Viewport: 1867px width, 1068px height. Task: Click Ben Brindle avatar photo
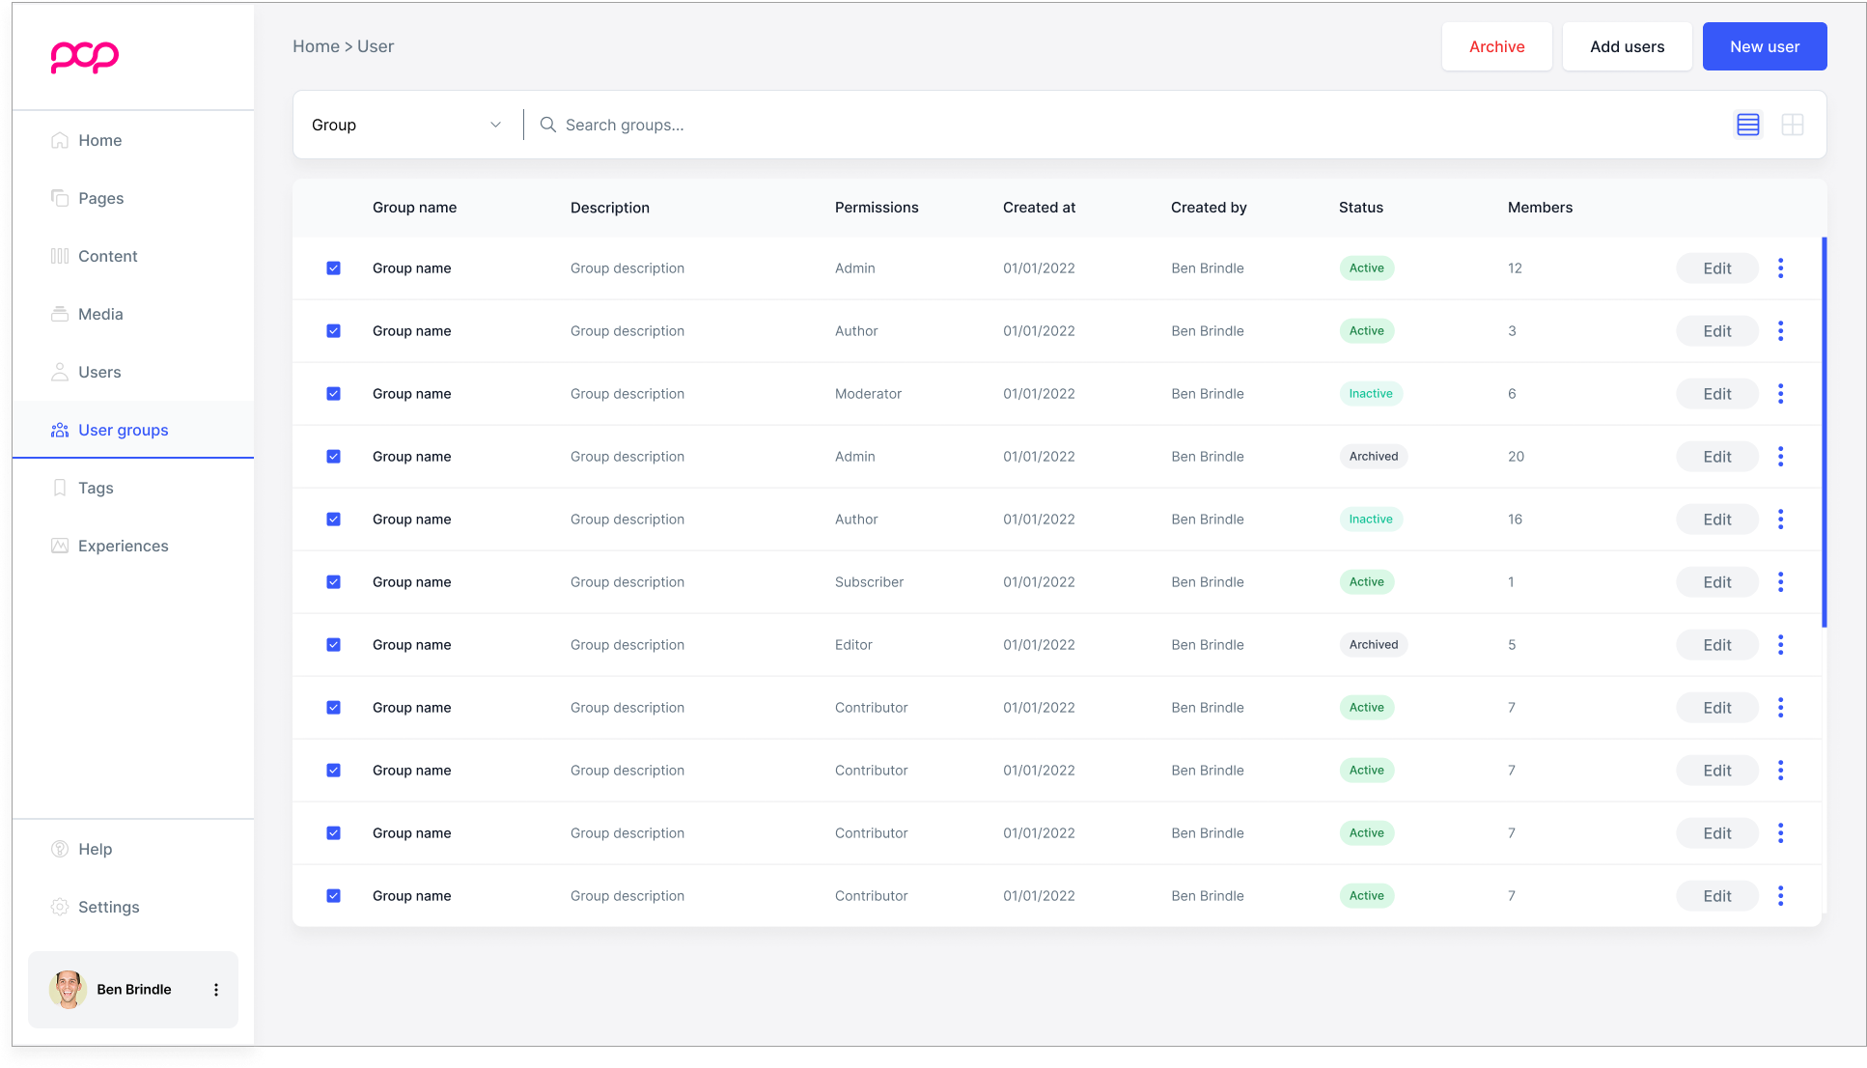click(x=68, y=990)
